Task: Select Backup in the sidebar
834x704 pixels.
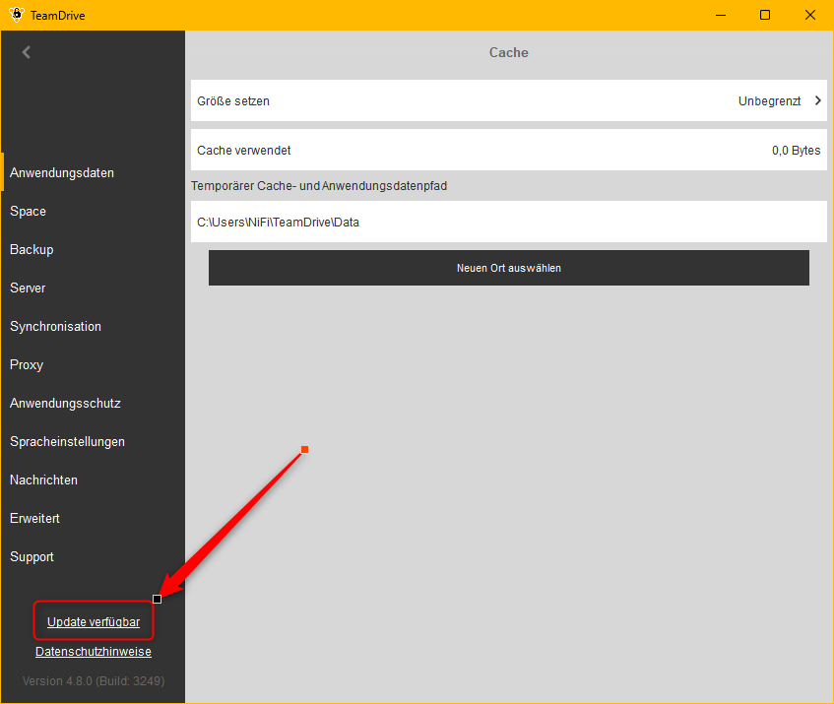Action: 32,249
